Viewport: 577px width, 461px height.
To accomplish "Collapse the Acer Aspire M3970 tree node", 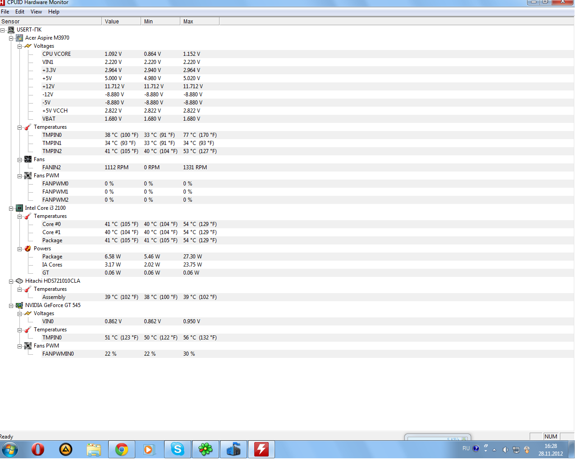I will coord(11,38).
